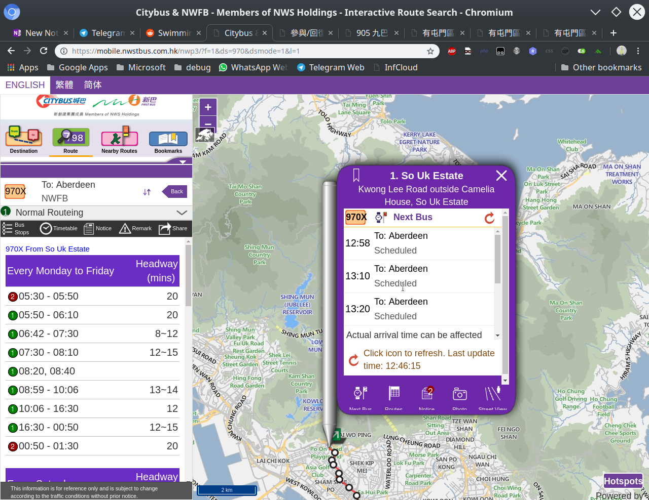
Task: Open WhatsApp Web bookmark
Action: tap(253, 67)
